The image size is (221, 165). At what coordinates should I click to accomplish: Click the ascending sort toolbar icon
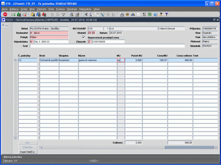coord(52,14)
